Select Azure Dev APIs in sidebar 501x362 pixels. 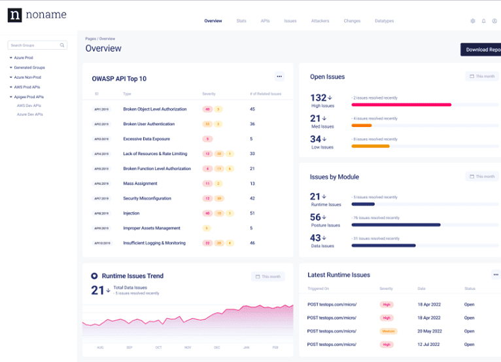[x=29, y=114]
